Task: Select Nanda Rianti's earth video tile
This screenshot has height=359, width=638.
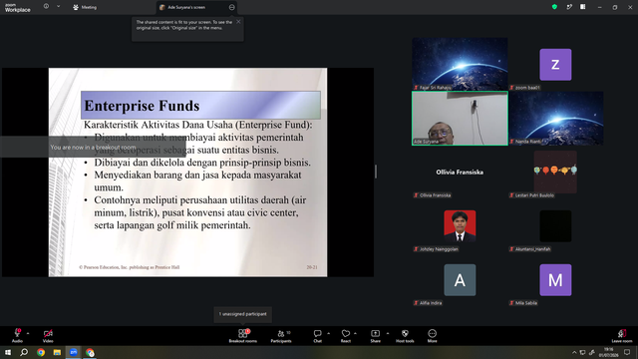Action: pyautogui.click(x=556, y=119)
